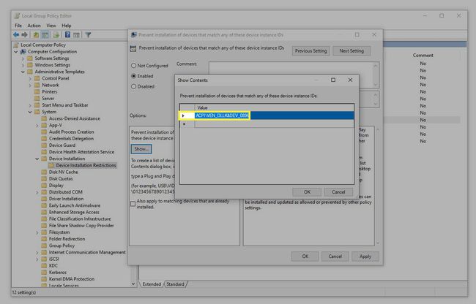476x304 pixels.
Task: Click the Comment column header
Action: click(423, 55)
